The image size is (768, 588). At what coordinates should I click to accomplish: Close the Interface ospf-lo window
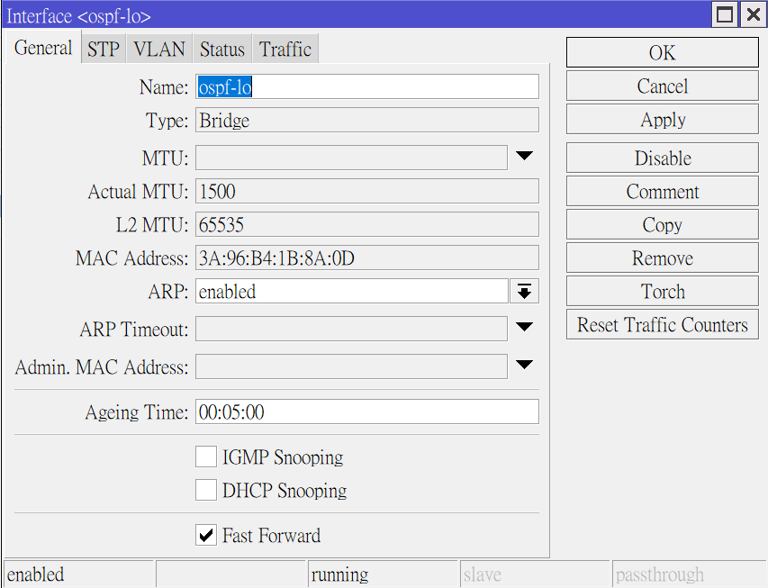(x=752, y=15)
